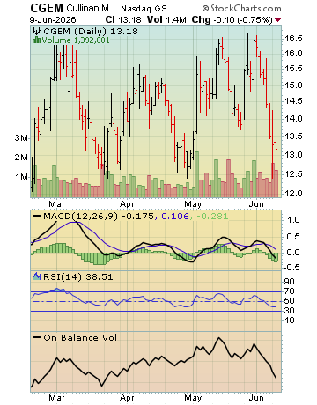Click the price bar icon beside CGEM (Daily)
Viewport: 317px width, 405px height.
click(37, 31)
